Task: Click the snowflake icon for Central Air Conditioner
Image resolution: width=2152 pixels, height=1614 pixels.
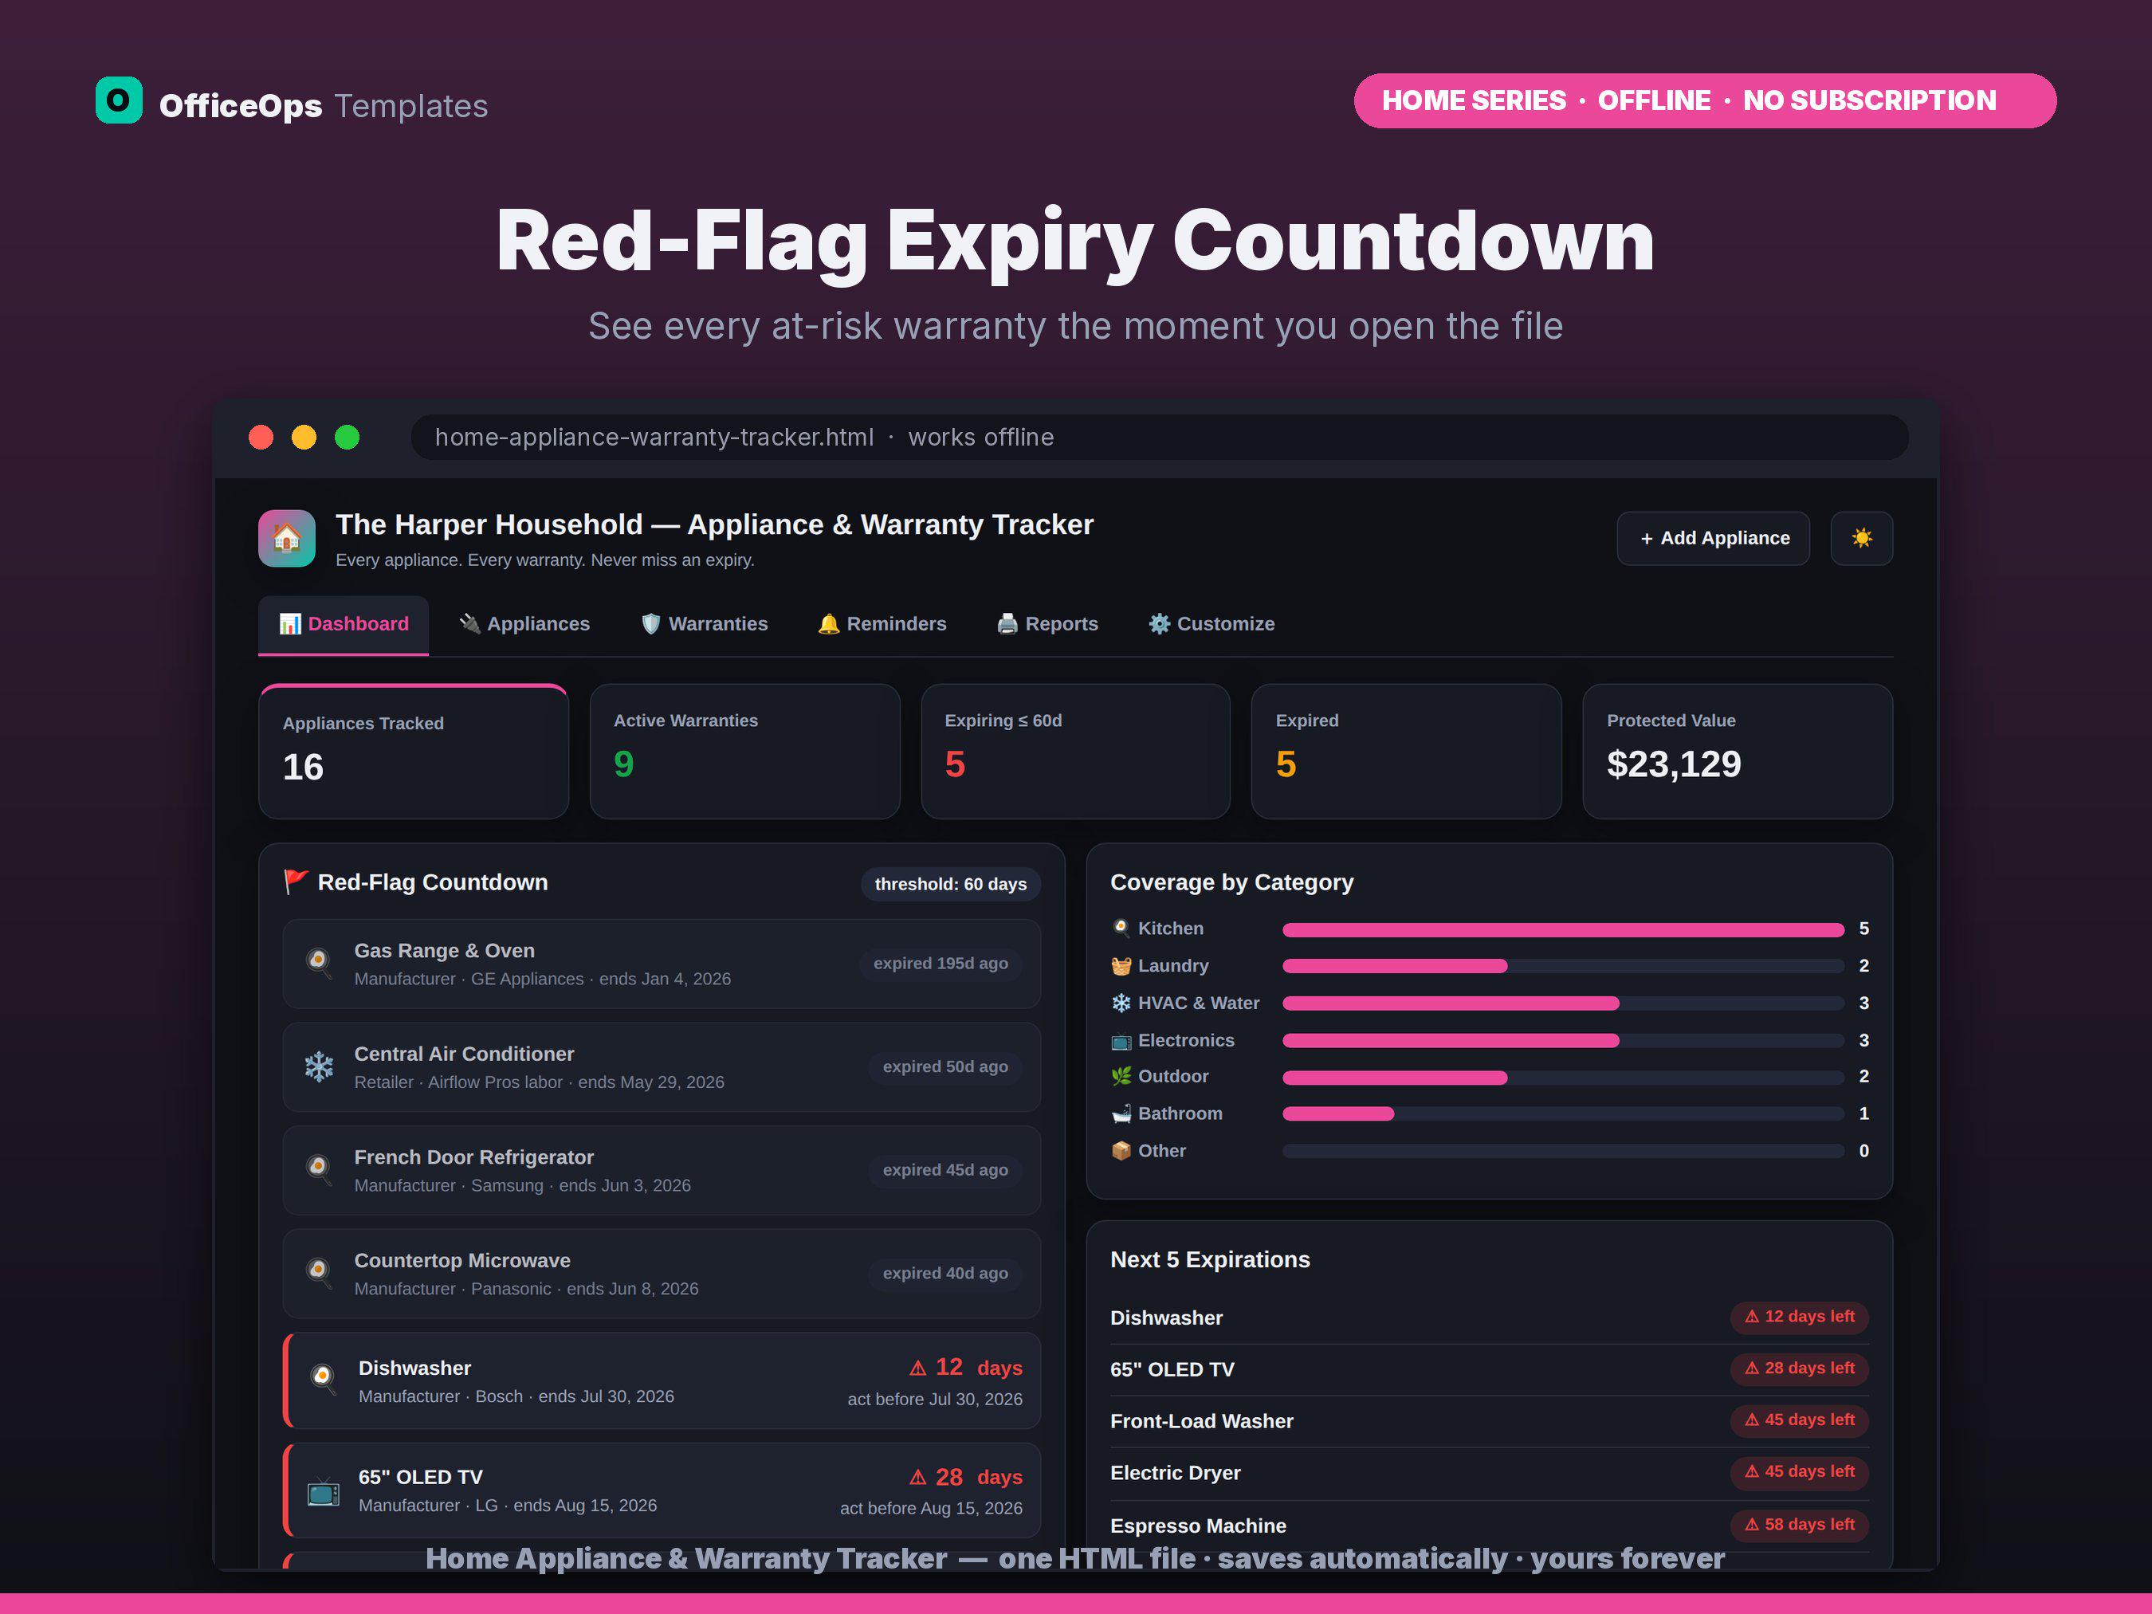Action: (x=318, y=1066)
